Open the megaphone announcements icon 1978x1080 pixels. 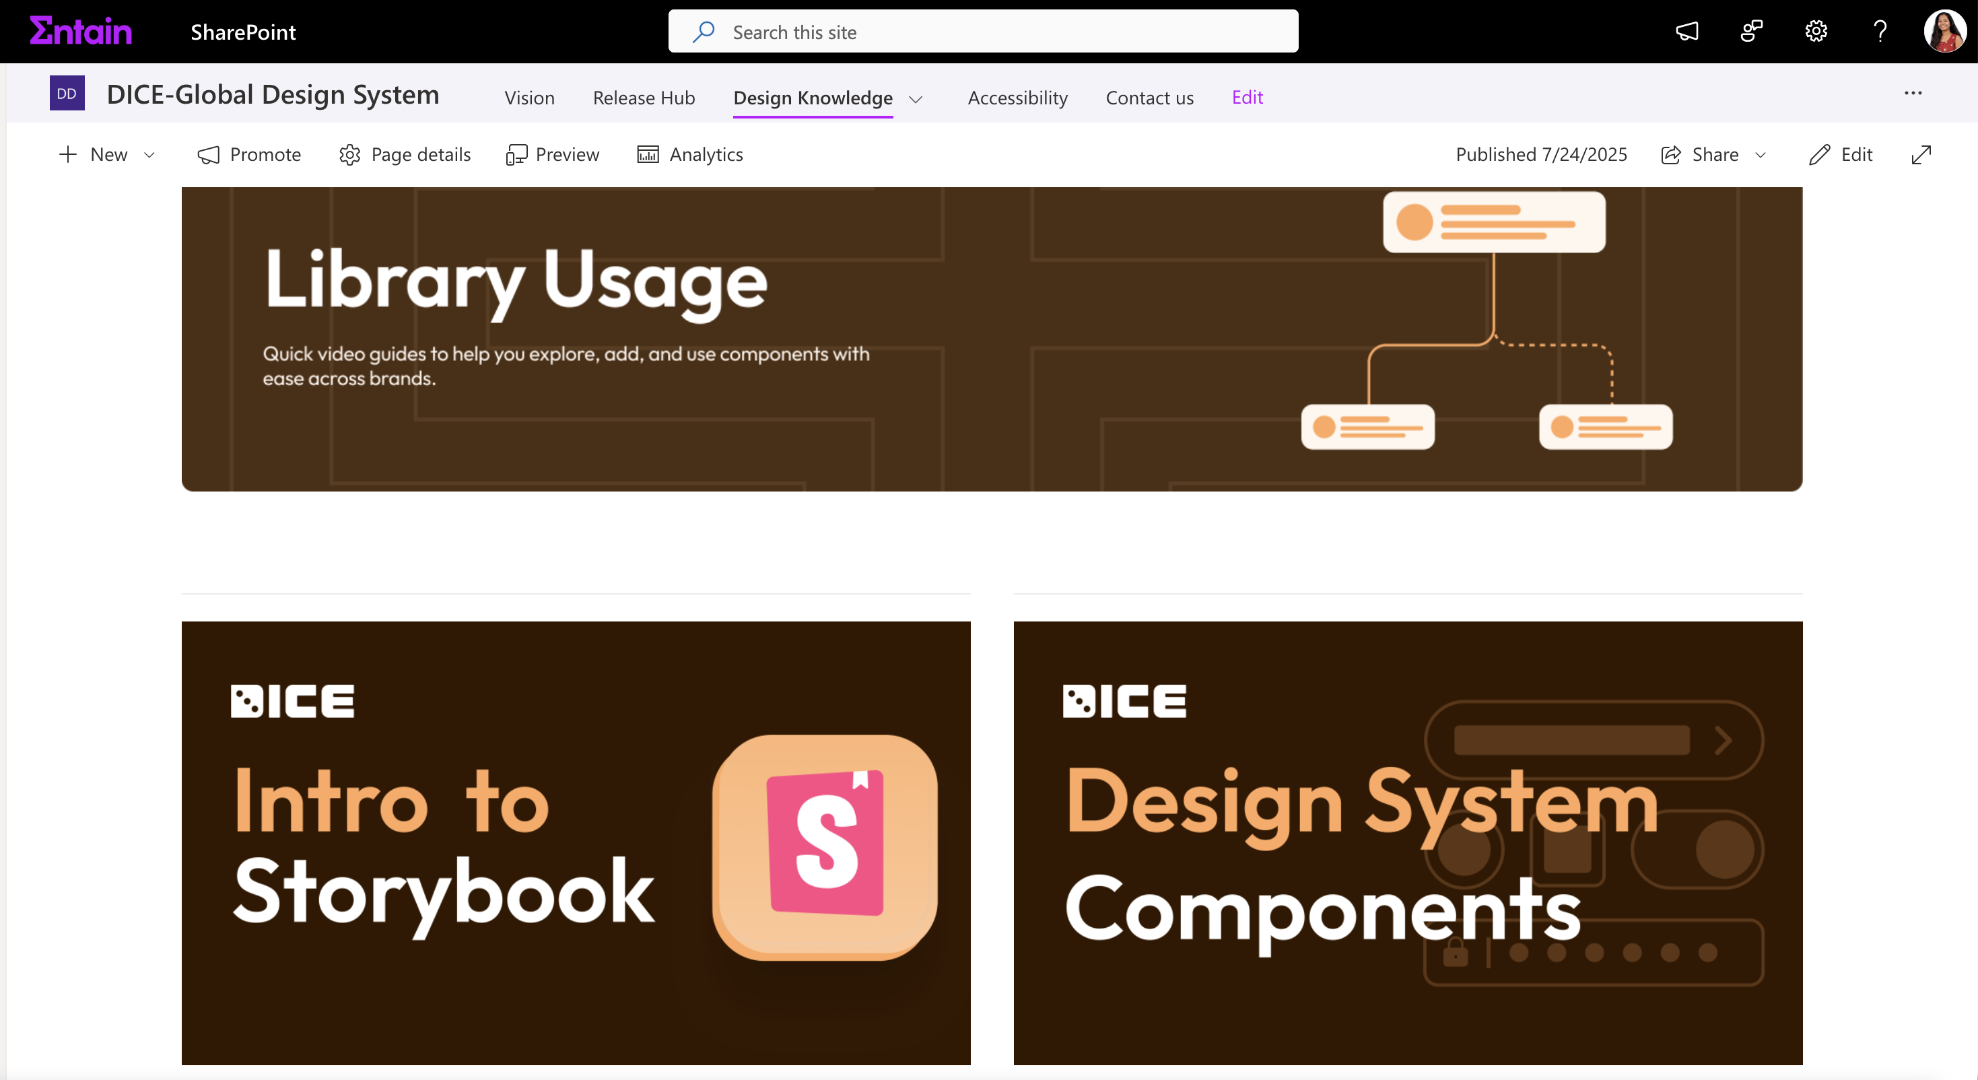coord(1686,32)
